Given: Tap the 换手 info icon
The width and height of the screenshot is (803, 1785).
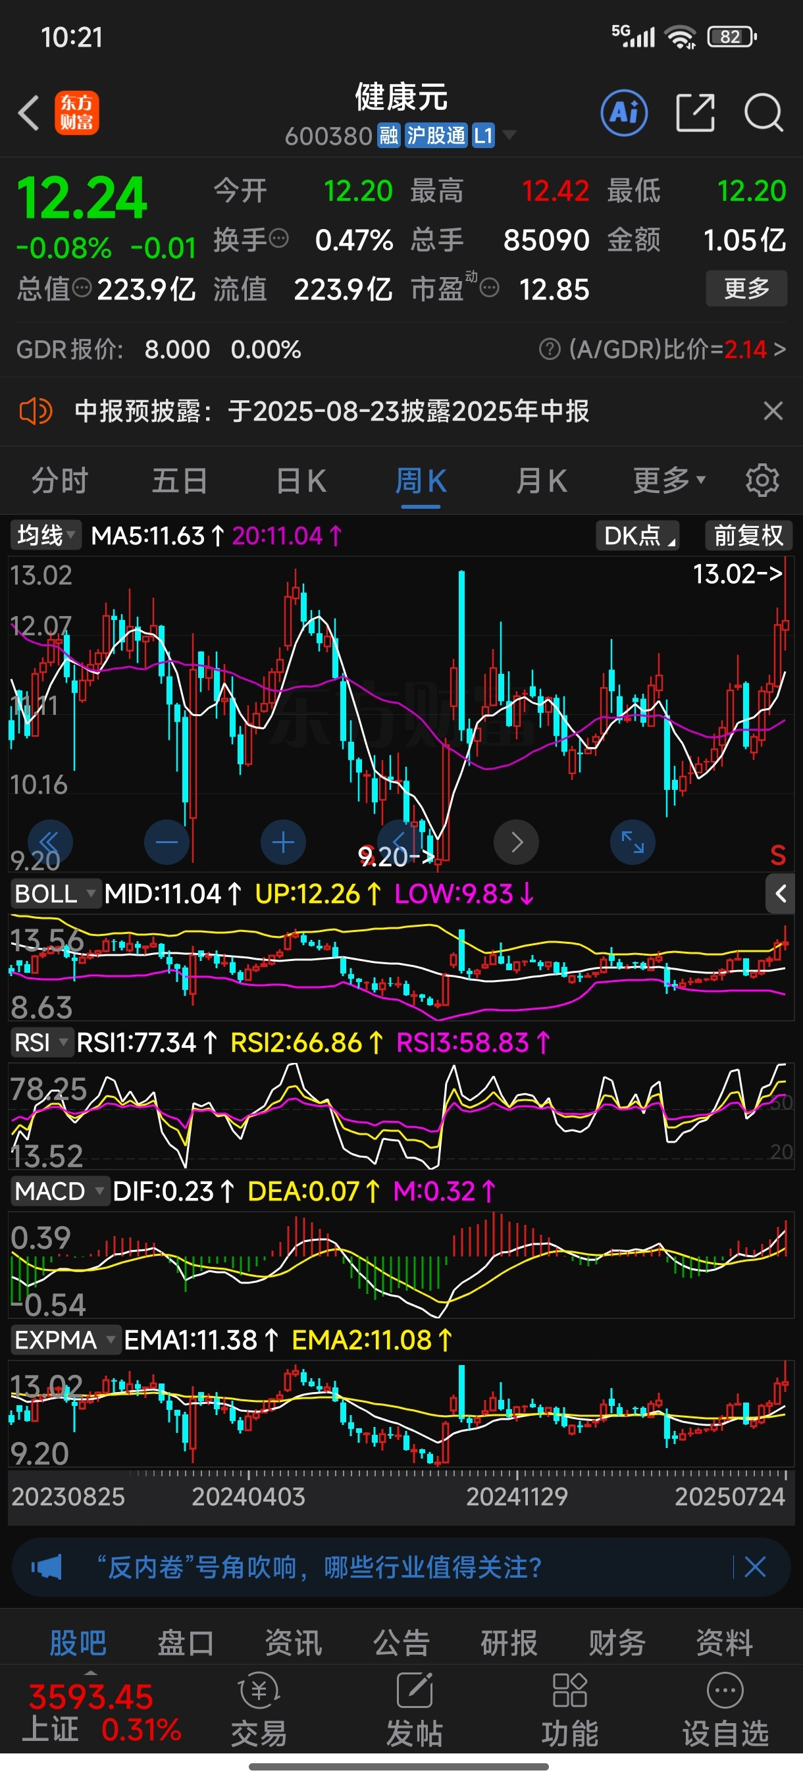Looking at the screenshot, I should pos(278,239).
